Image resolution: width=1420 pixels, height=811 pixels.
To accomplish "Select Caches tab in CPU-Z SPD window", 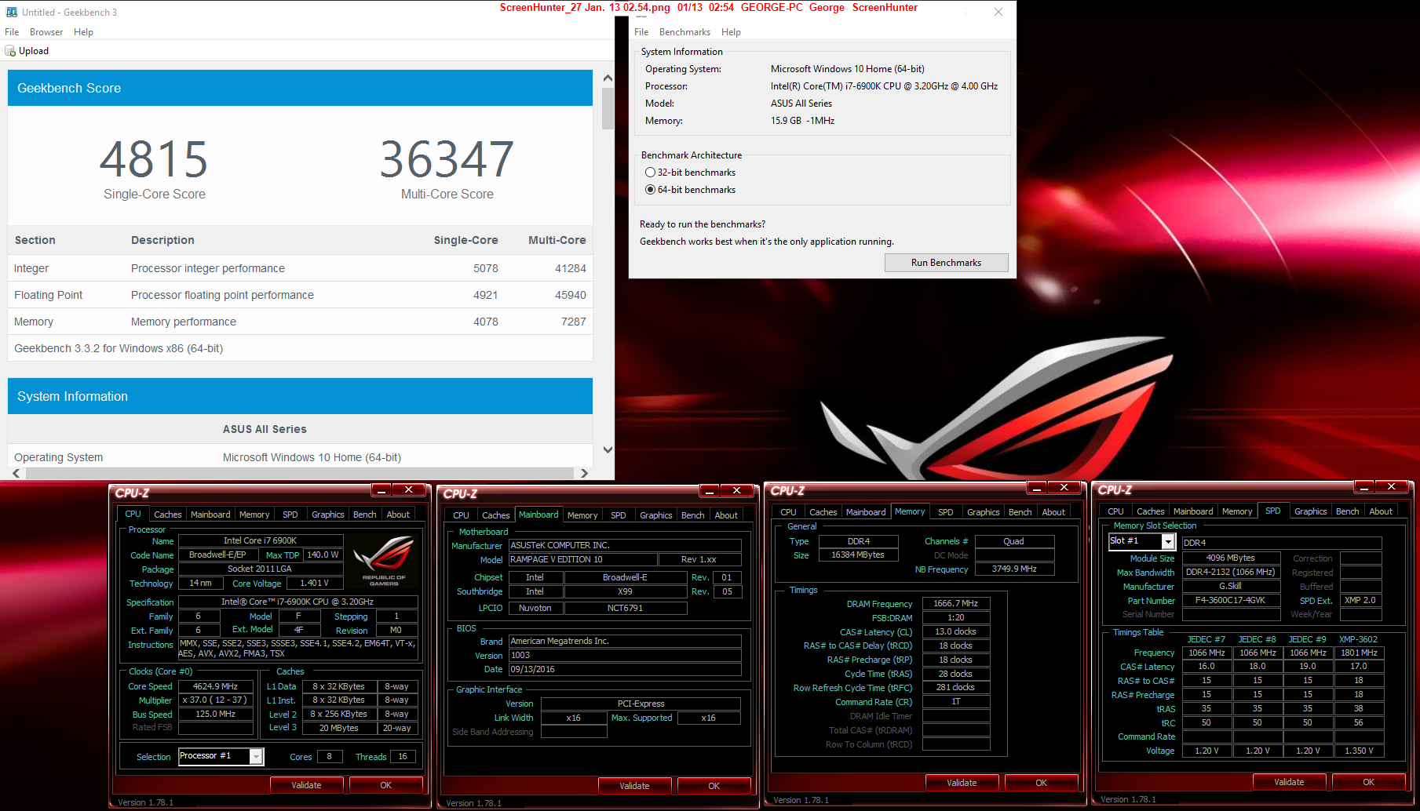I will coord(1150,511).
